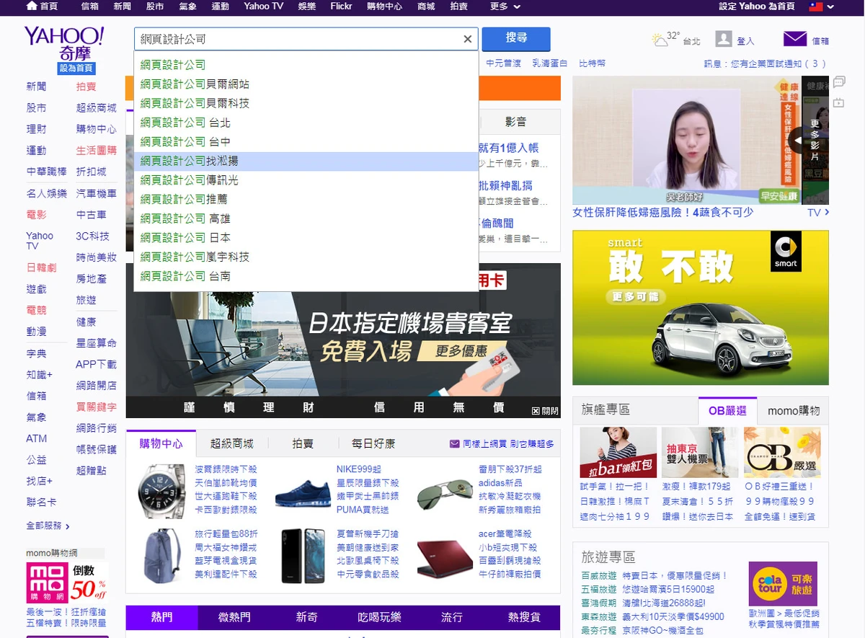865x638 pixels.
Task: Click the home icon in top bar
Action: pos(31,6)
